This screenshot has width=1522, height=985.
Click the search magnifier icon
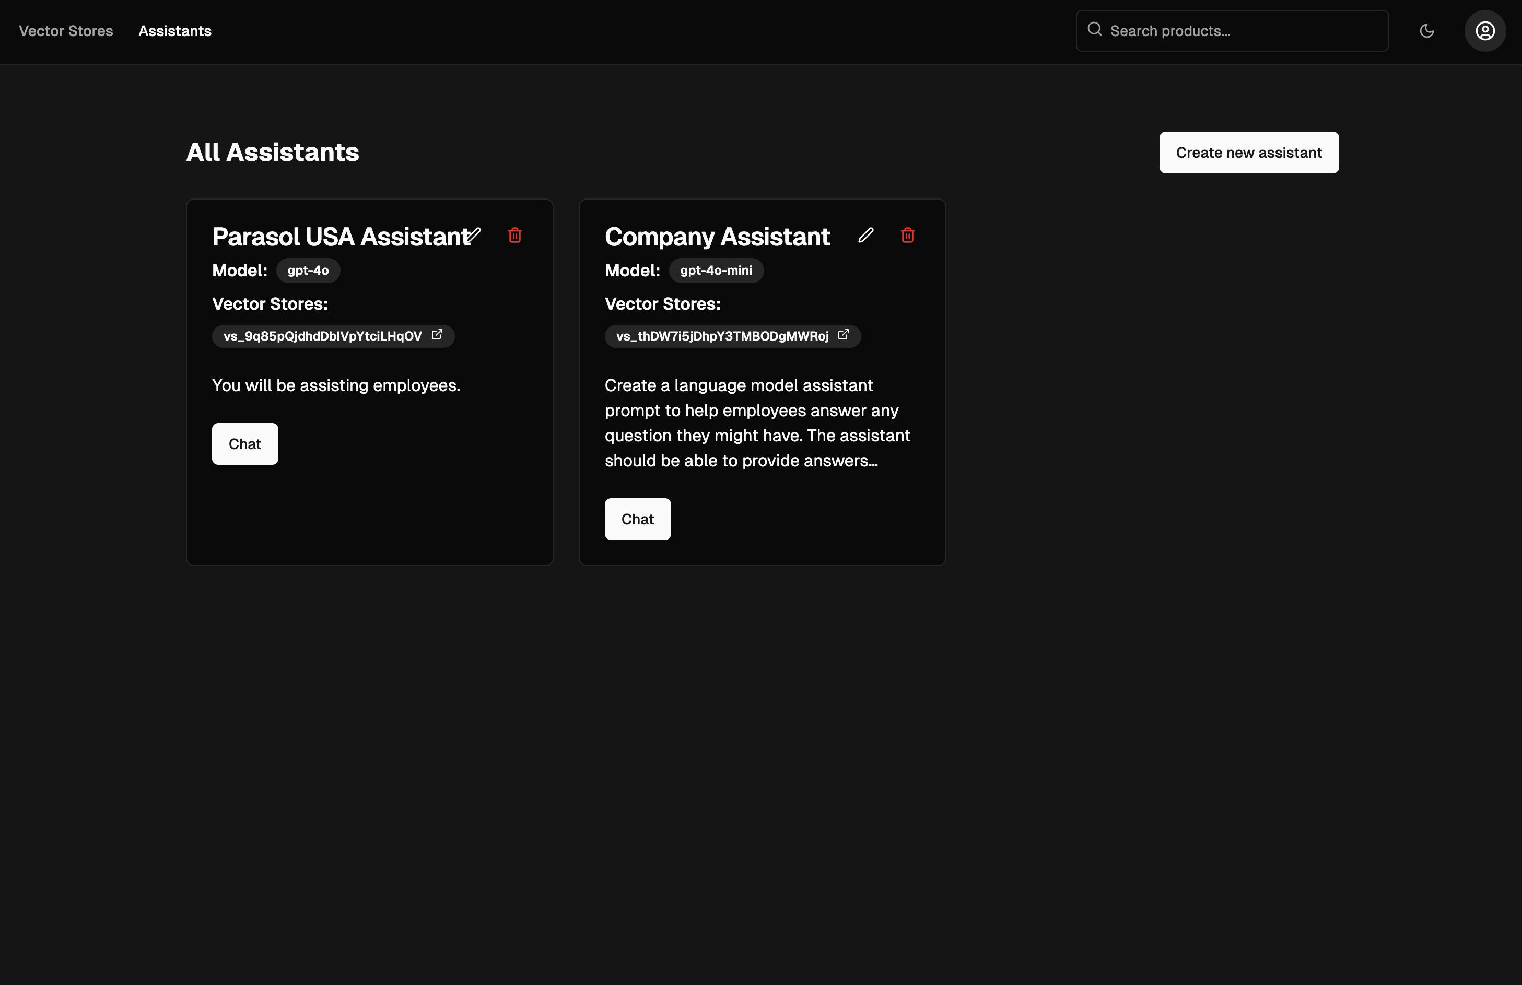pyautogui.click(x=1095, y=29)
